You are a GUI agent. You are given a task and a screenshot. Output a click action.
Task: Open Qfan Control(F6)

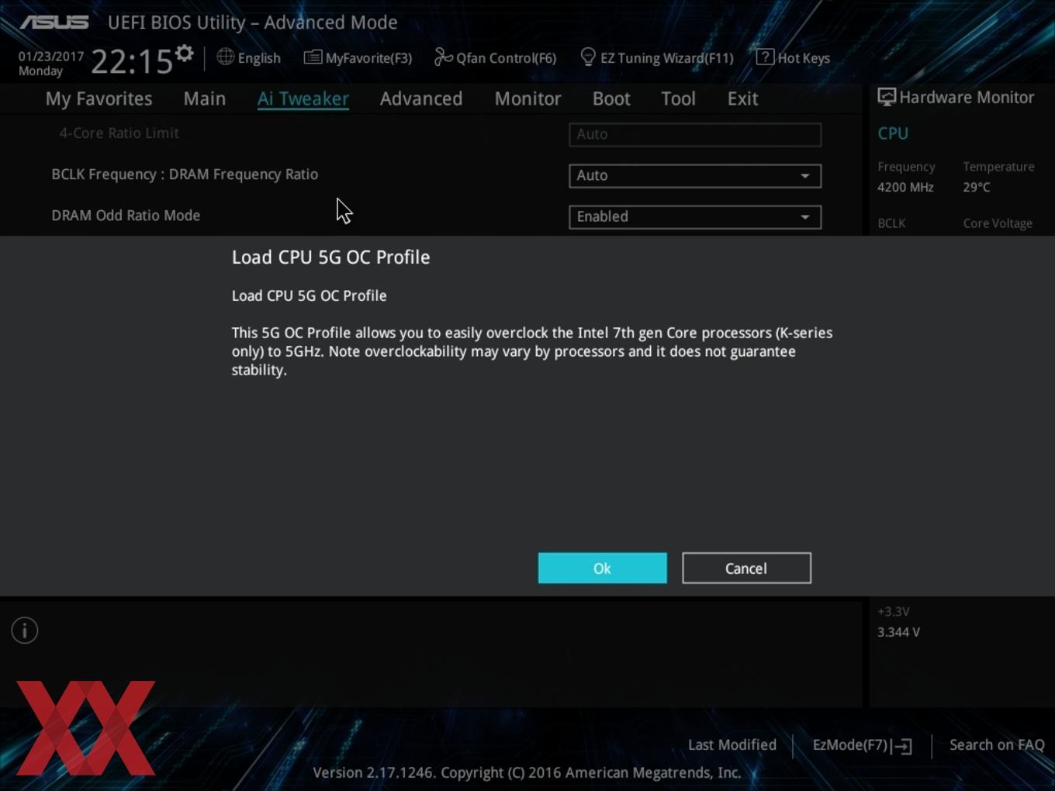(x=506, y=58)
